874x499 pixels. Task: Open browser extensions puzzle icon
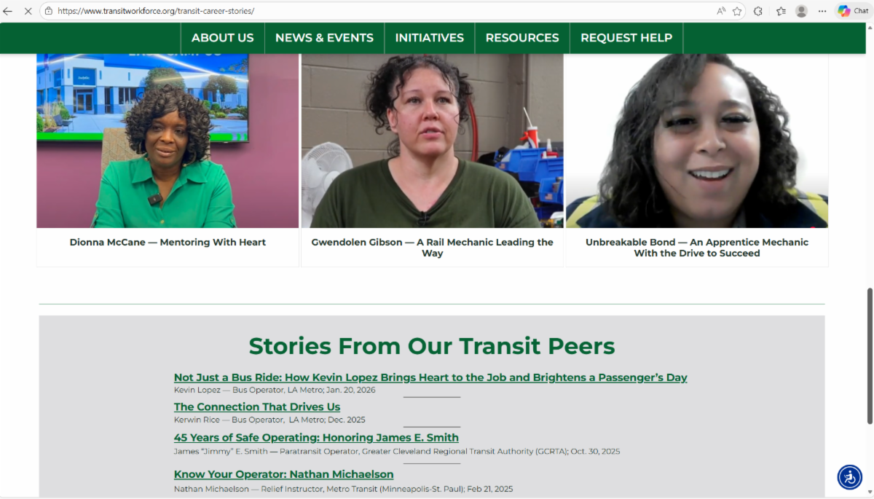tap(758, 11)
